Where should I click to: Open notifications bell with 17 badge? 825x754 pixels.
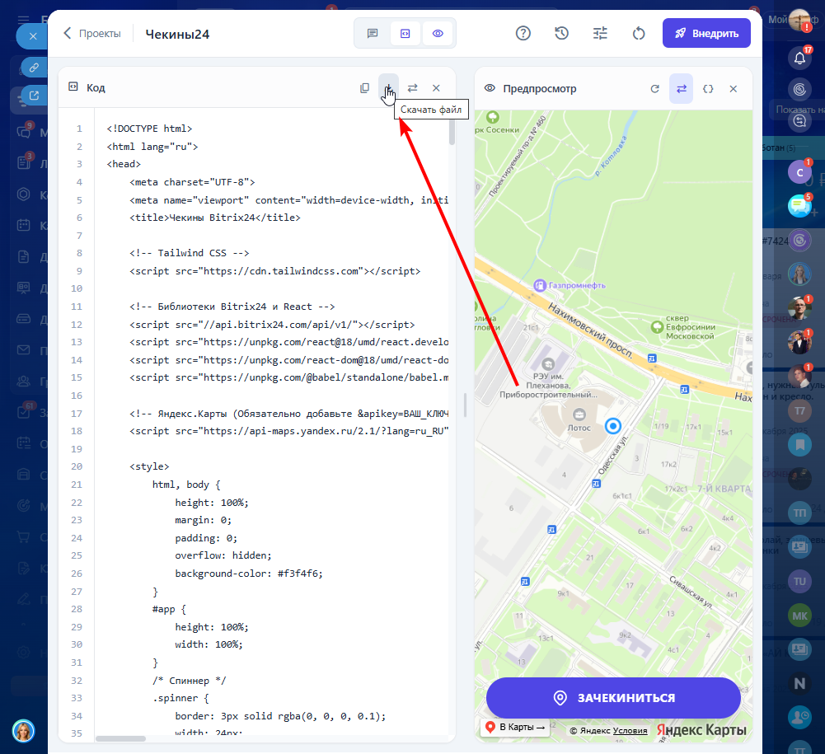799,58
